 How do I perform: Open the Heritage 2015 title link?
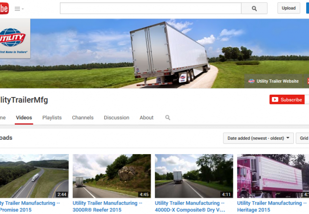[x=272, y=206]
